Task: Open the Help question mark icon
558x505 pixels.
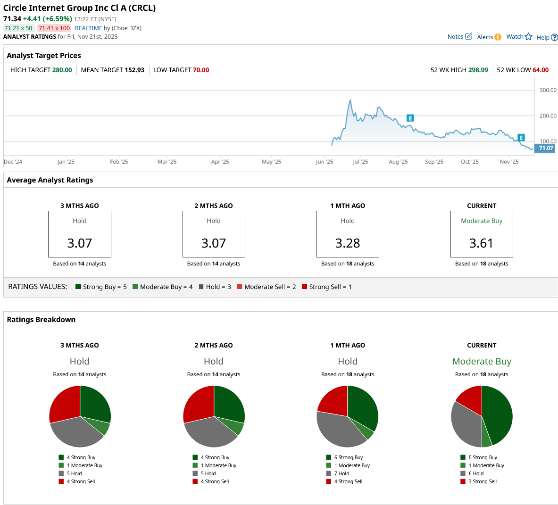Action: point(554,38)
